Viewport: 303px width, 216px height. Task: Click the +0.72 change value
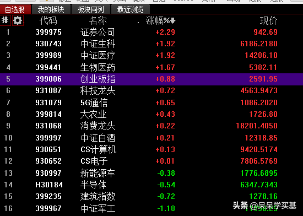point(165,90)
